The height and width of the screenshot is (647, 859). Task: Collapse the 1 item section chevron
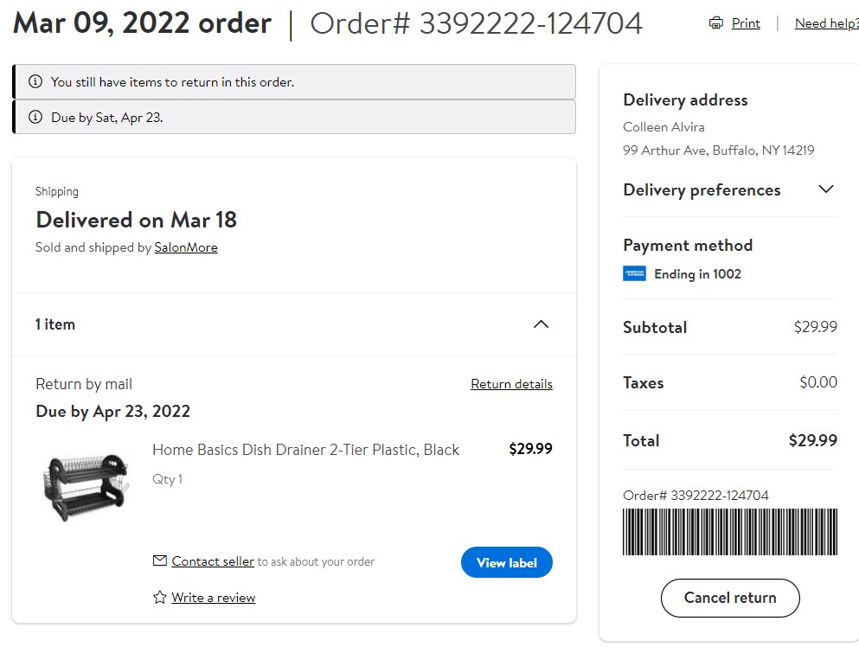(x=541, y=324)
